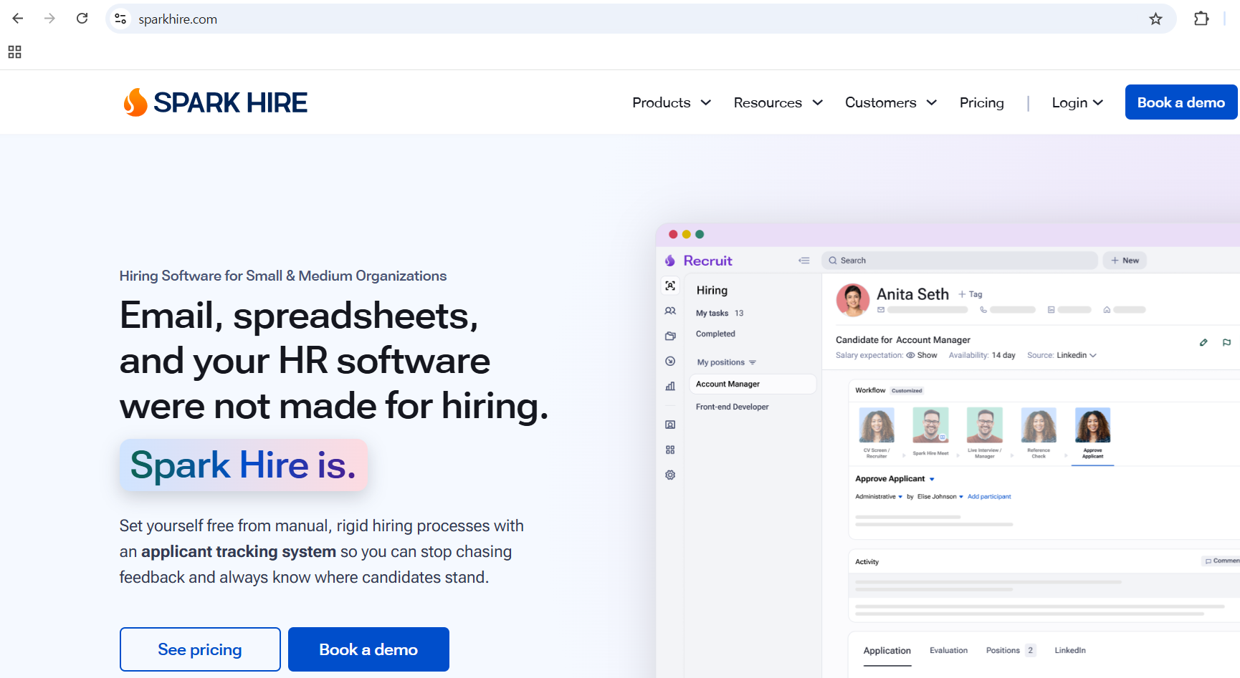Click the green edit pencil icon
The width and height of the screenshot is (1240, 678).
point(1203,342)
